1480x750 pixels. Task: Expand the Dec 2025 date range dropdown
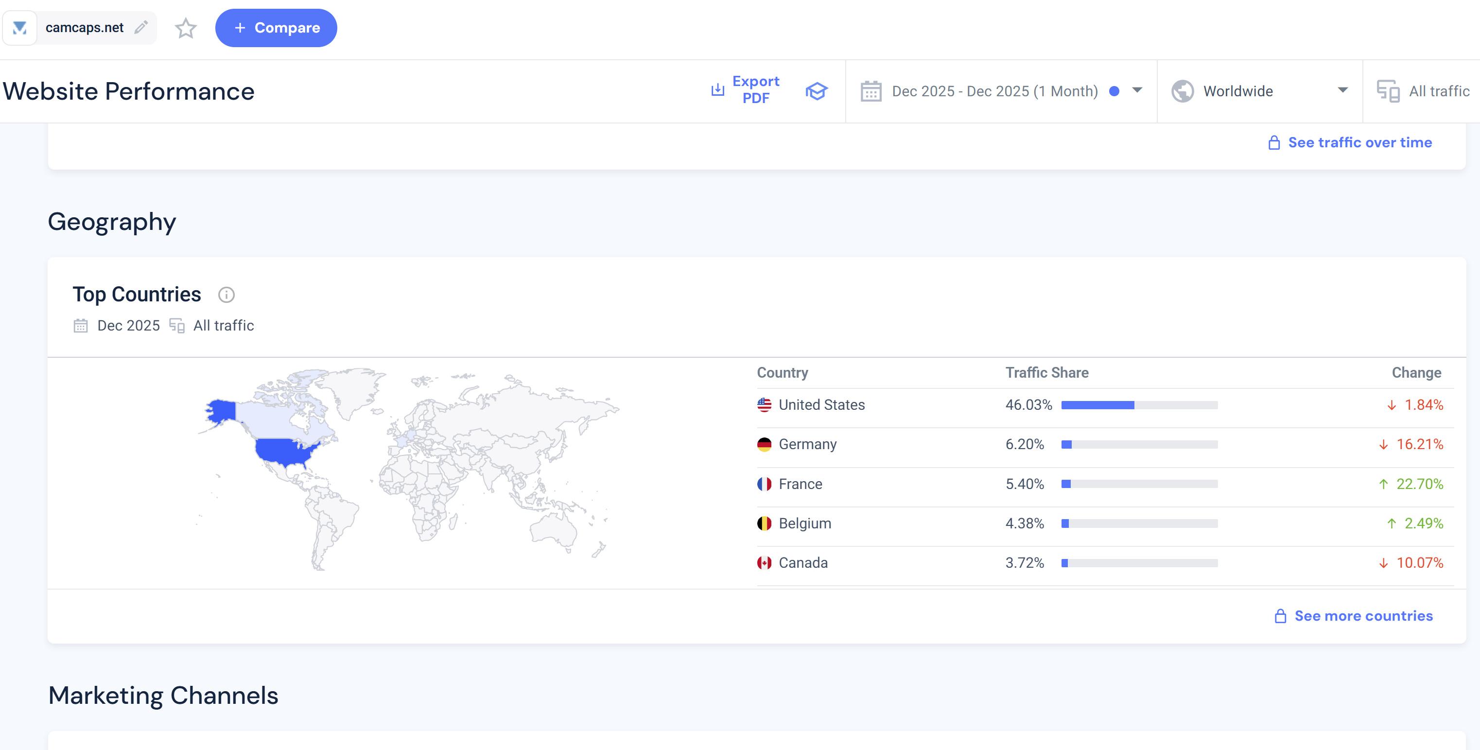tap(1136, 90)
